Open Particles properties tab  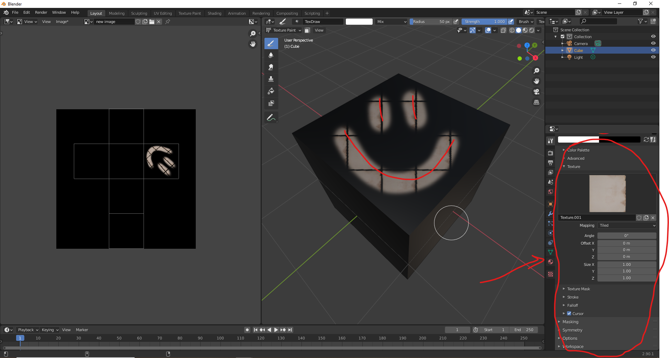551,223
